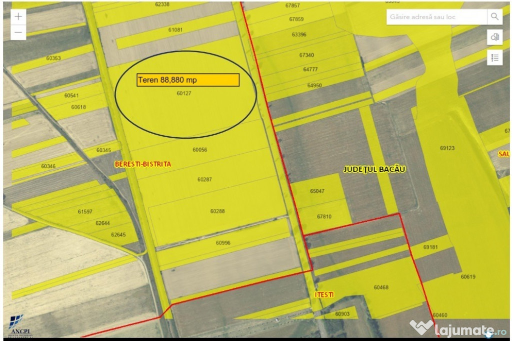Screen dimensions: 512x341
Task: Select parcel number 60288
Action: [217, 211]
